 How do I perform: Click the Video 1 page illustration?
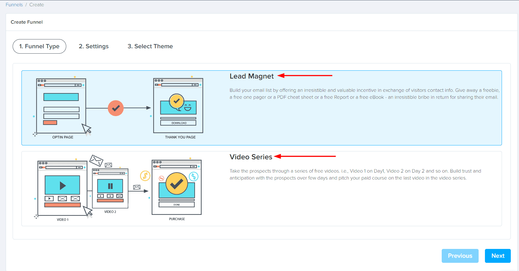62,188
